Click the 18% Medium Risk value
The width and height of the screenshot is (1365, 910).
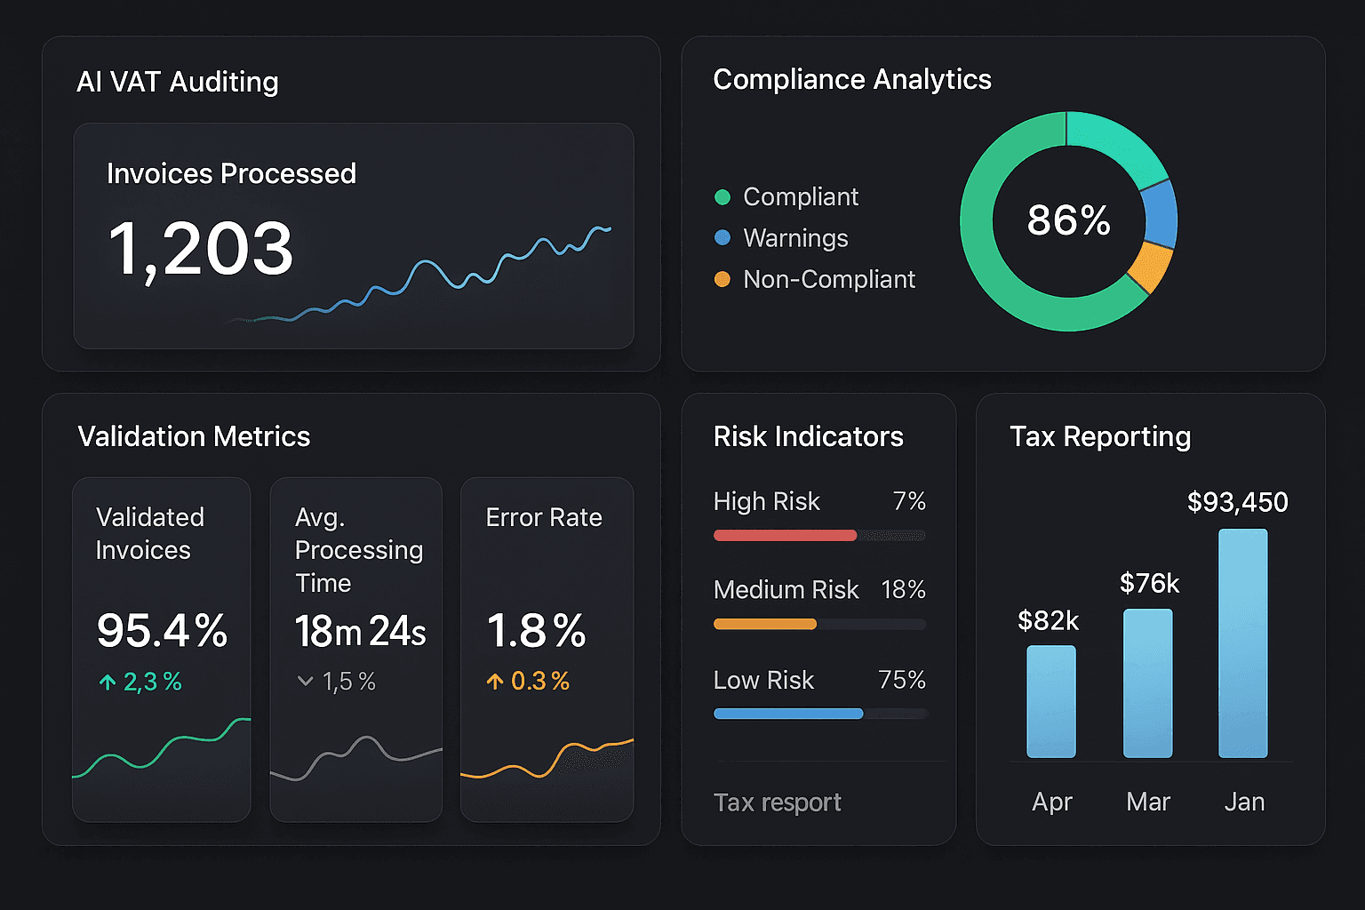tap(903, 590)
